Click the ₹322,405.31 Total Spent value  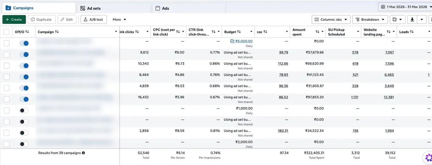[x=314, y=153]
